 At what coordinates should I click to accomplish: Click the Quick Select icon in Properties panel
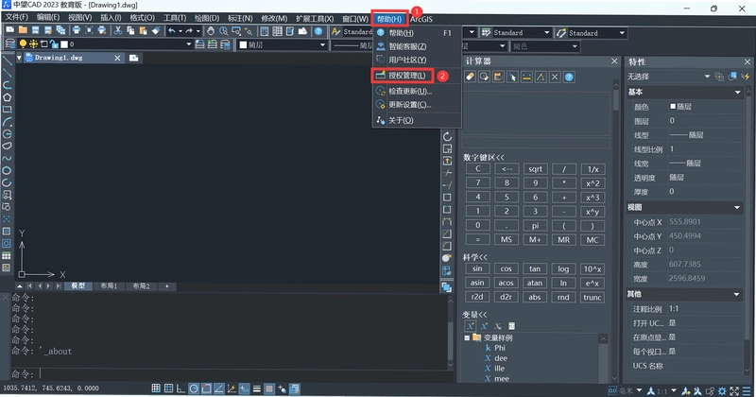(746, 77)
